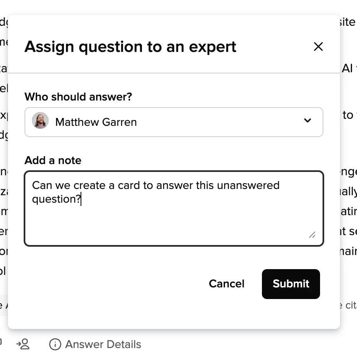Focus the Add a note text area
This screenshot has height=358, width=357.
[x=174, y=208]
